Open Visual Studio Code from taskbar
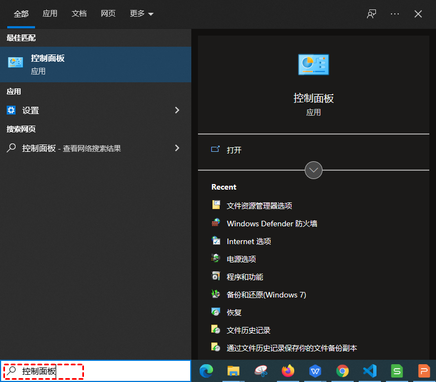This screenshot has width=436, height=382. pos(369,371)
